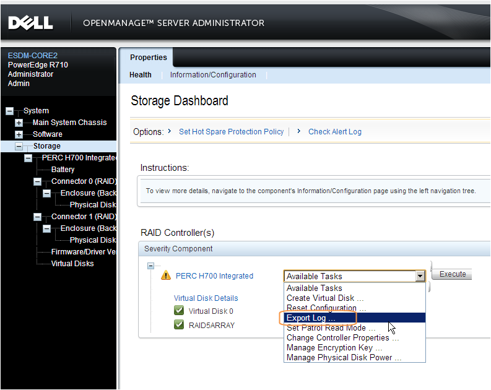Select Physical Disks under Connector 1
Image resolution: width=491 pixels, height=390 pixels.
(93, 240)
